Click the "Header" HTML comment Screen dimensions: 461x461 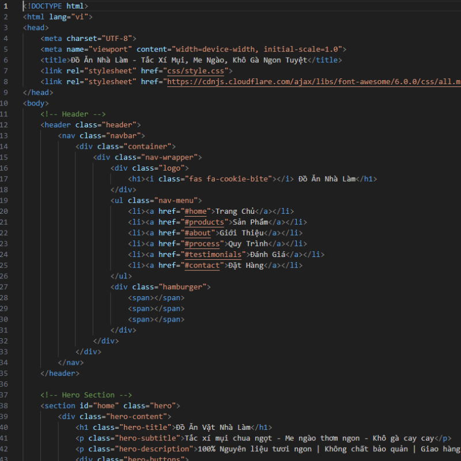73,114
